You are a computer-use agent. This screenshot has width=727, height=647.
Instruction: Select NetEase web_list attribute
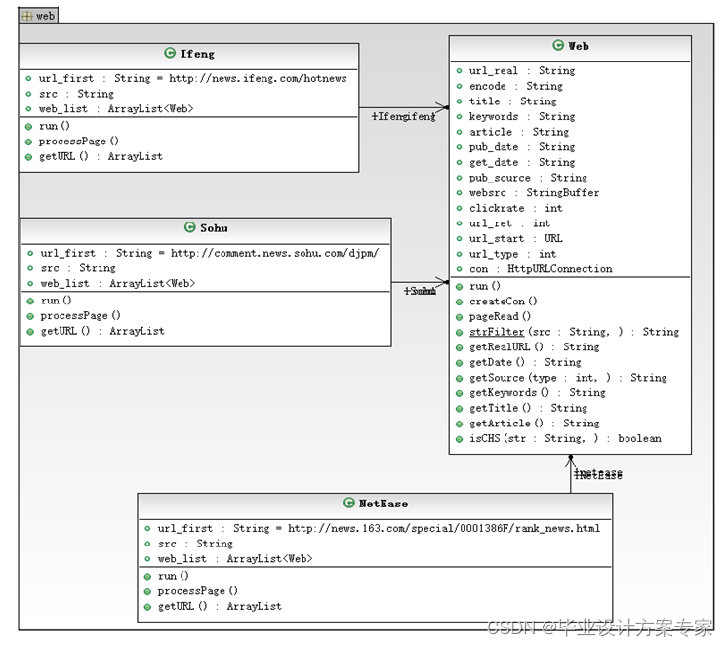(235, 559)
